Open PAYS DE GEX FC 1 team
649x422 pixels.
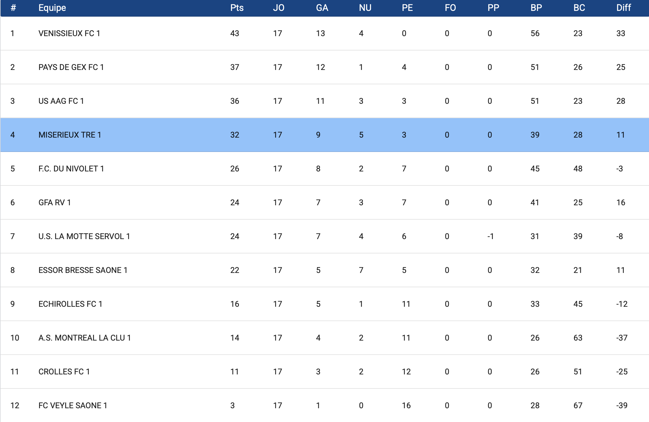pos(71,67)
